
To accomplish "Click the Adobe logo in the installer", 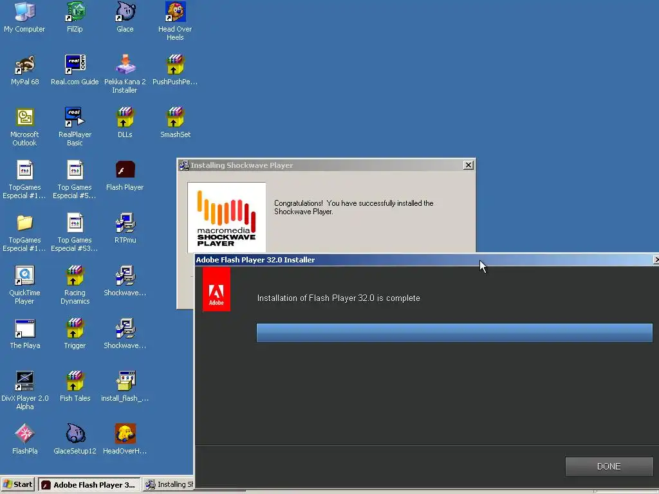I will point(216,289).
